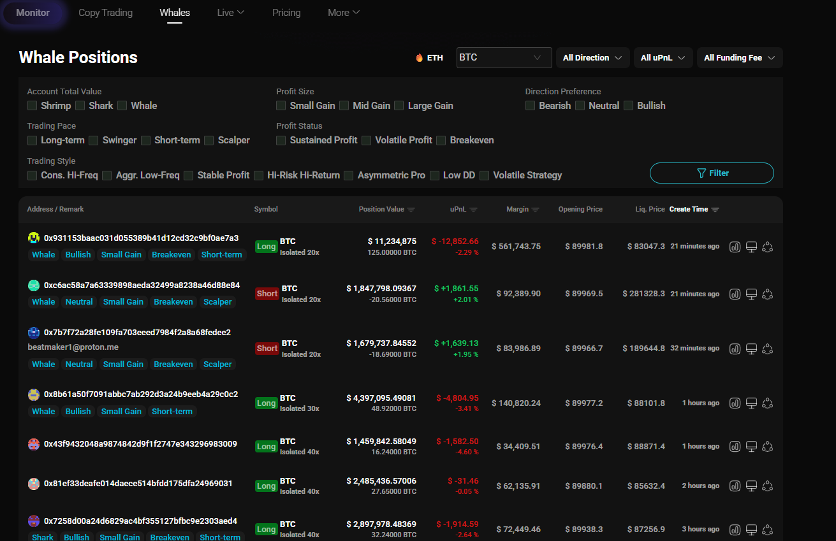Image resolution: width=836 pixels, height=541 pixels.
Task: Click the three-circles share icon for 0x8b61a50f
Action: [x=768, y=403]
